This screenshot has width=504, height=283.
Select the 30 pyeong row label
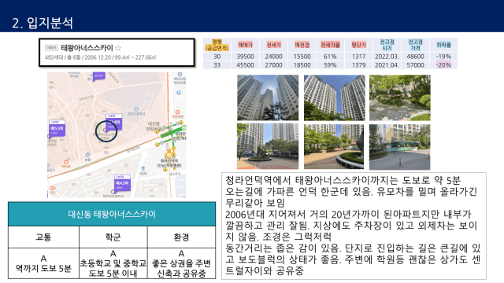[x=217, y=57]
